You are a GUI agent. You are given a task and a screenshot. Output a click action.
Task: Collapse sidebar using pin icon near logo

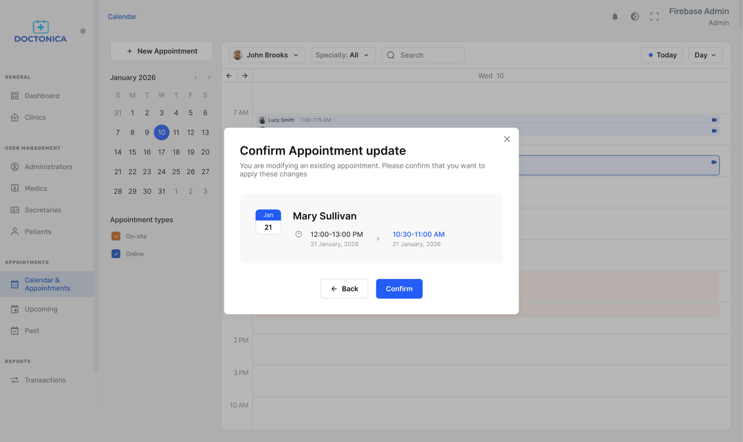coord(83,31)
